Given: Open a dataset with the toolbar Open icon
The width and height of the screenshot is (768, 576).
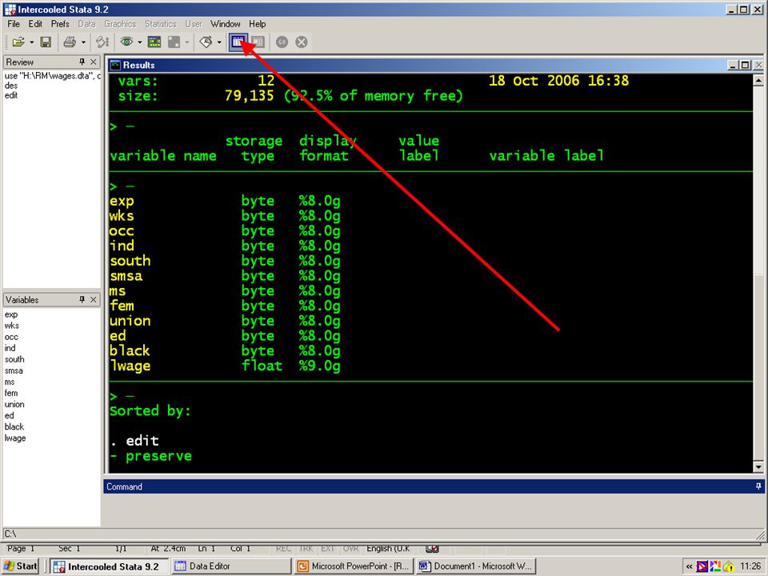Looking at the screenshot, I should click(18, 42).
